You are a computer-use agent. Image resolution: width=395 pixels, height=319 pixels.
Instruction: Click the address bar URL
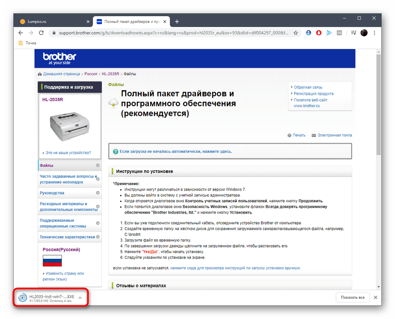tap(173, 33)
